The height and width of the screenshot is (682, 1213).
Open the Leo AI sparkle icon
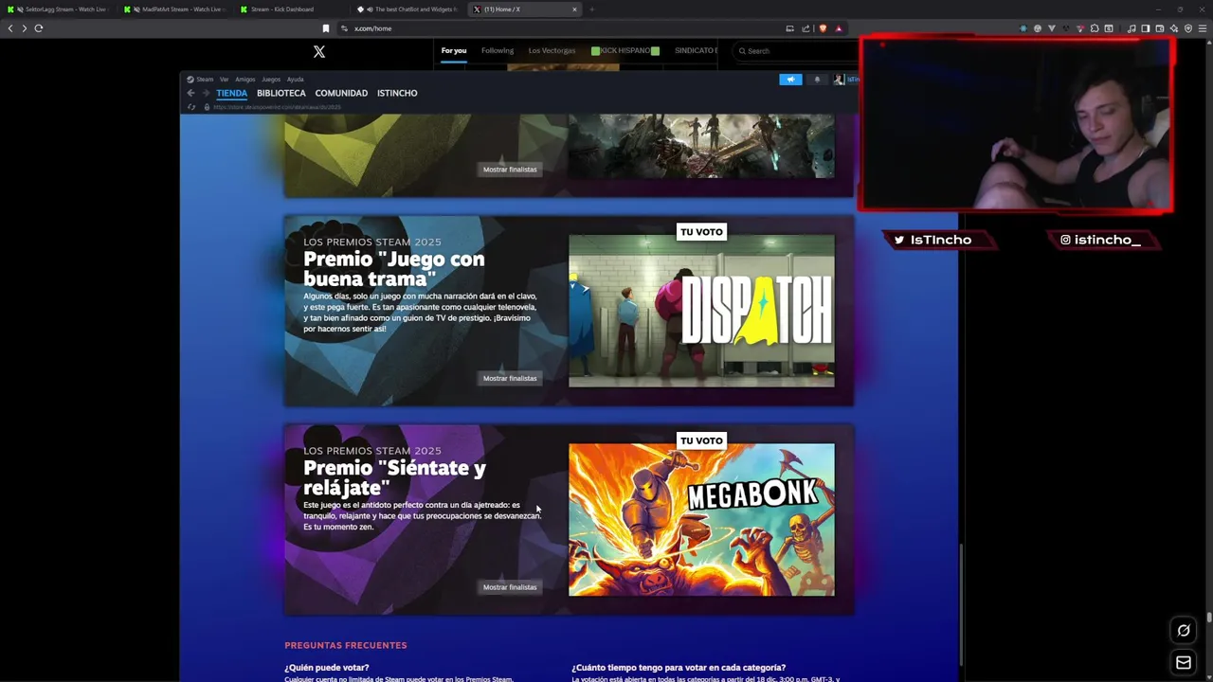(1174, 28)
